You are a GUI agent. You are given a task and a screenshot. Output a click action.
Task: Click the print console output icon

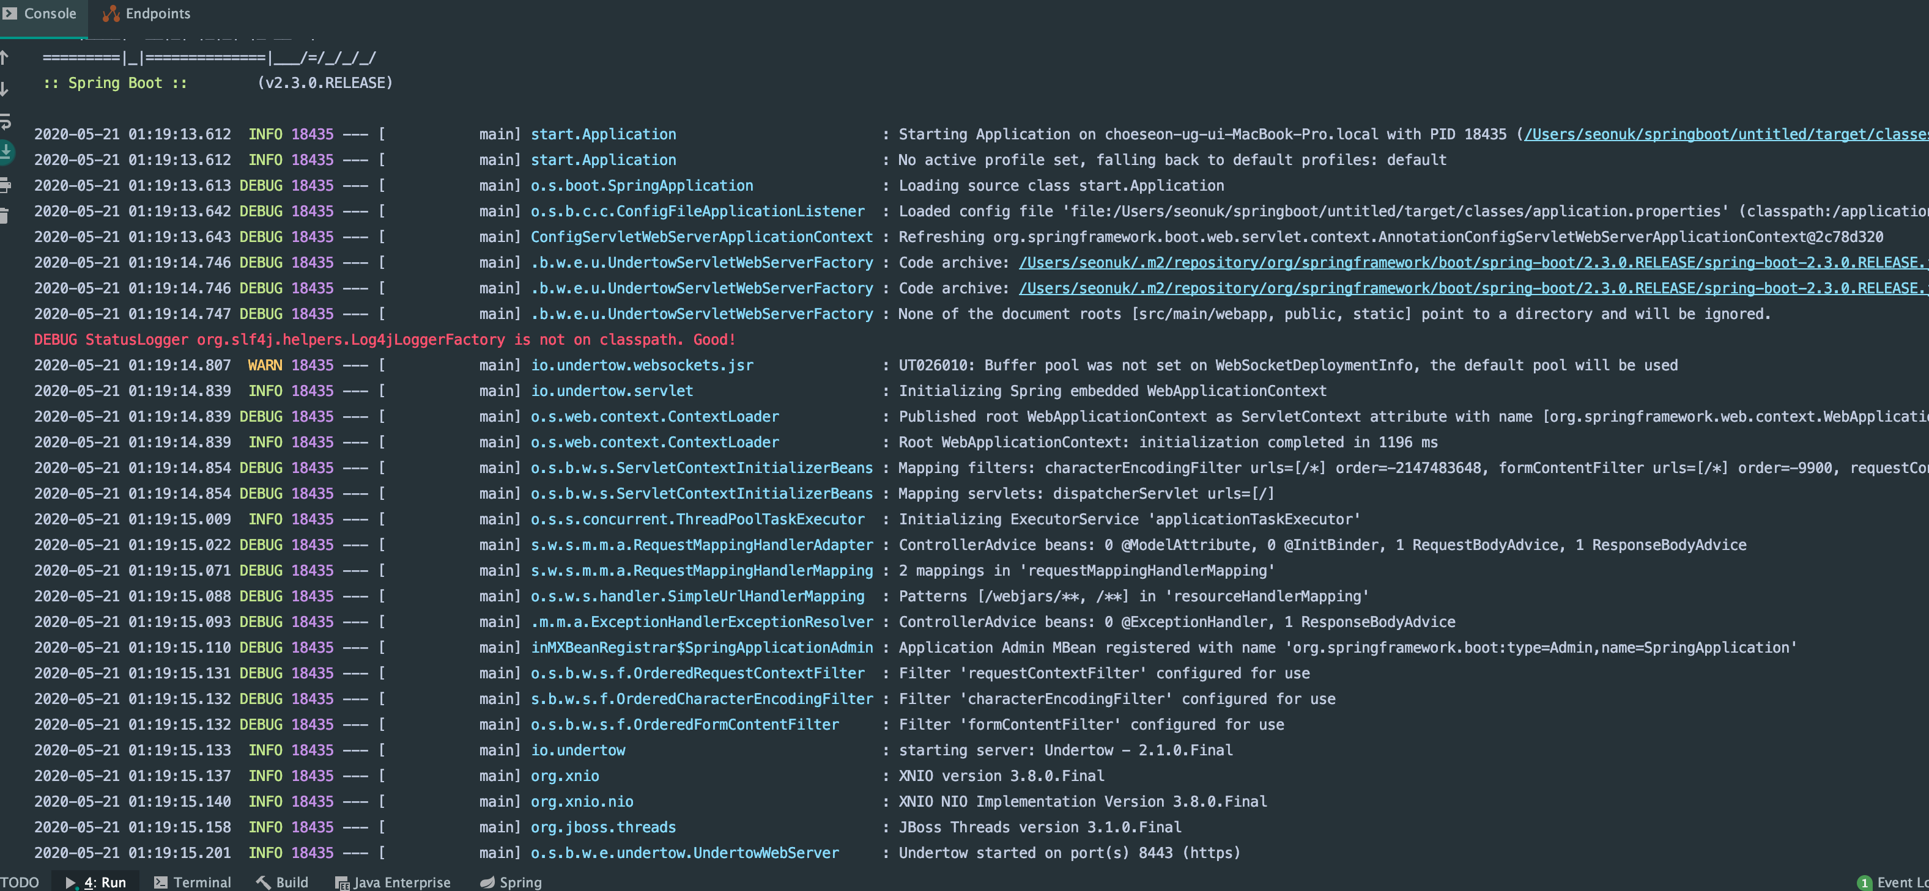coord(4,185)
